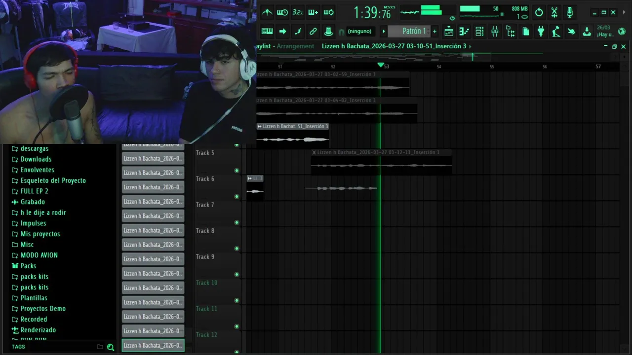The height and width of the screenshot is (355, 632).
Task: Expand the Envolventes folder
Action: click(38, 170)
